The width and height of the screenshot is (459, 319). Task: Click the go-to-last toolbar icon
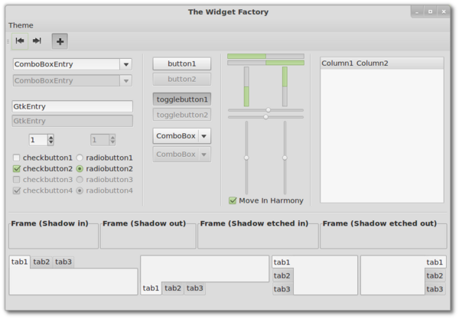[x=37, y=41]
